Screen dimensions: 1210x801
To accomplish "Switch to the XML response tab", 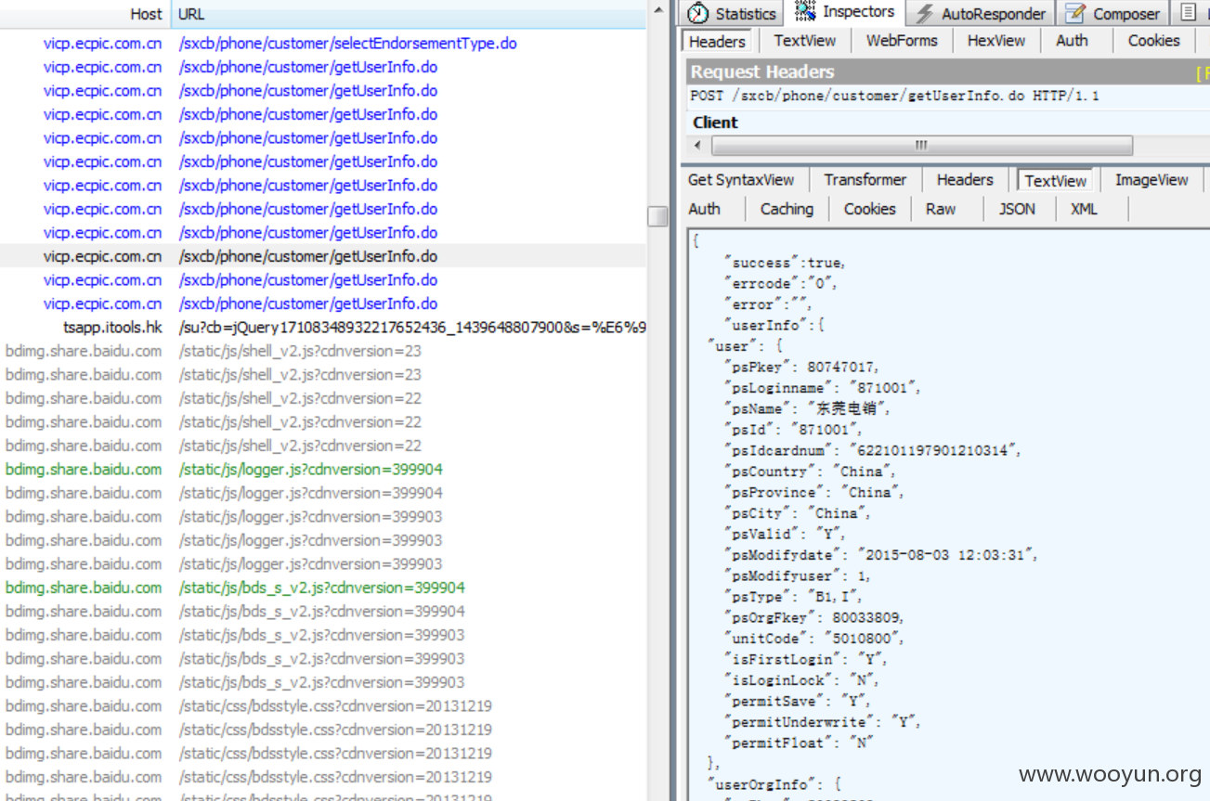I will pos(1084,210).
